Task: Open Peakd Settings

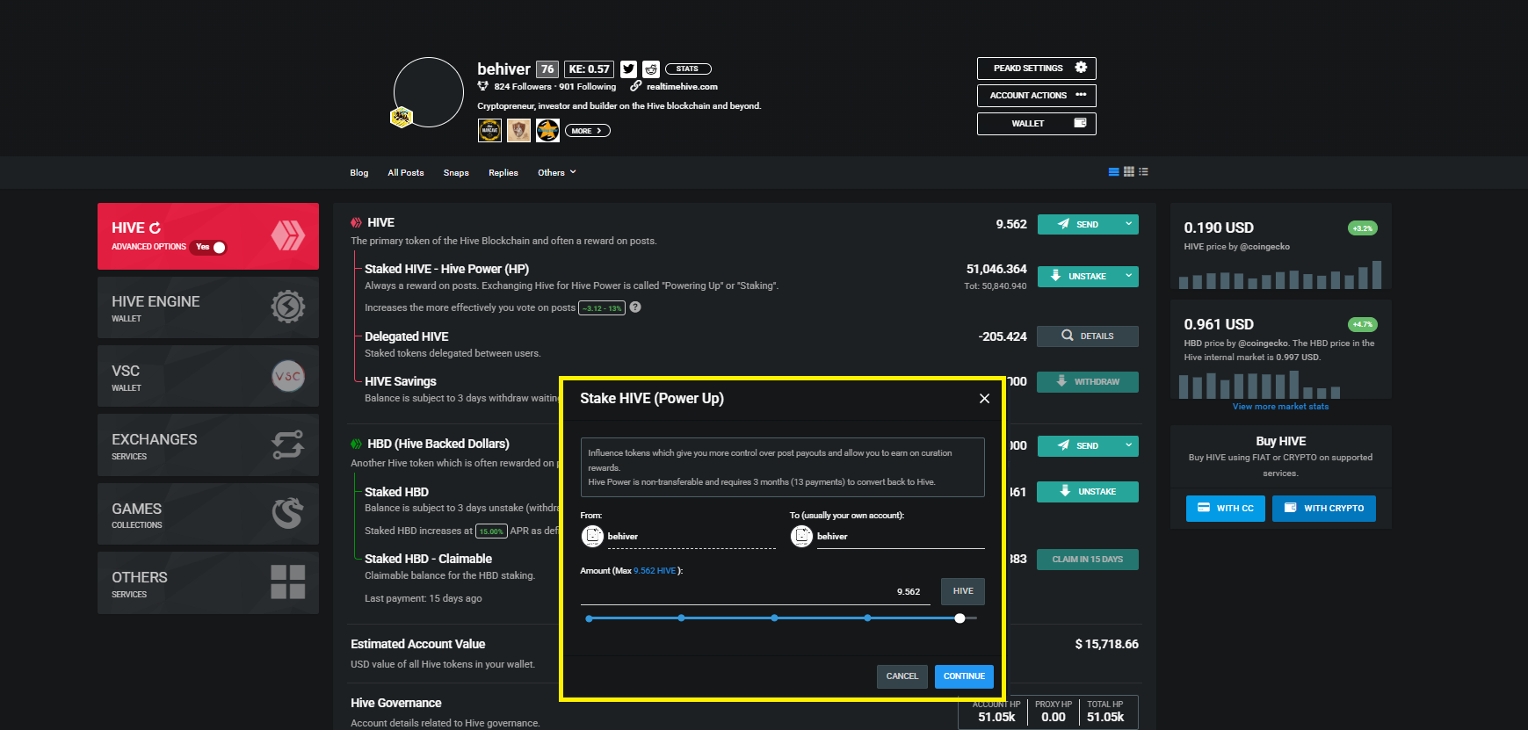Action: (1037, 69)
